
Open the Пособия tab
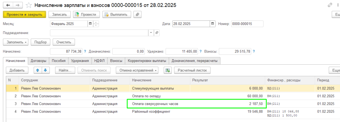click(x=58, y=61)
